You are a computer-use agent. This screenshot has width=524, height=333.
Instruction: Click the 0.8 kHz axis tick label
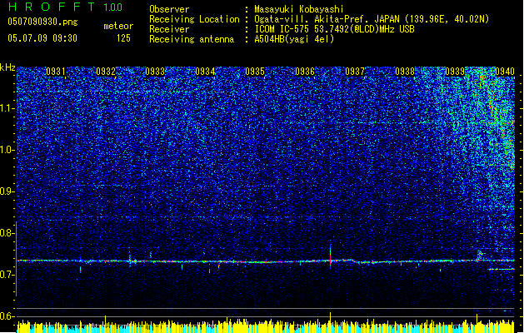pyautogui.click(x=7, y=233)
